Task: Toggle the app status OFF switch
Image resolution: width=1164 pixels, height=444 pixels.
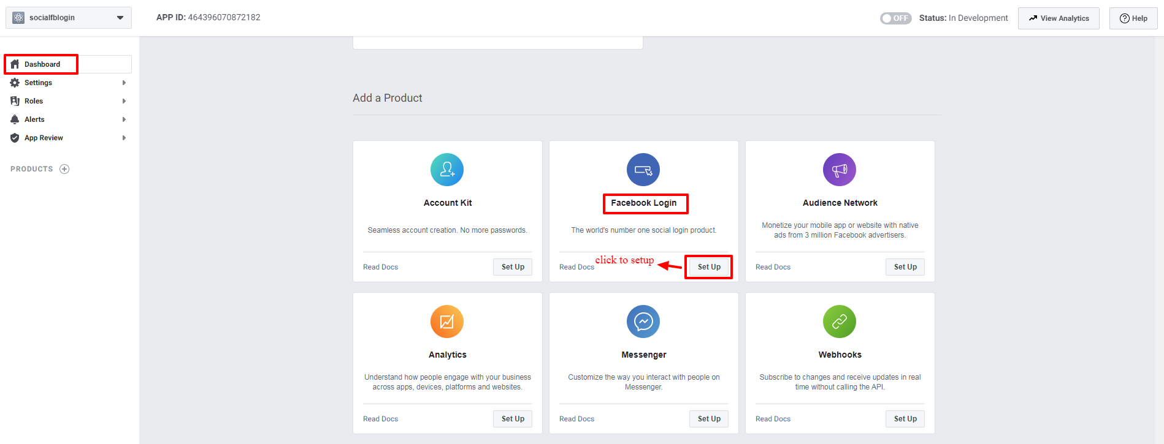Action: pos(895,18)
